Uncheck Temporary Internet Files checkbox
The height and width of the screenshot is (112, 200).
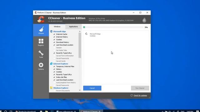pos(54,67)
